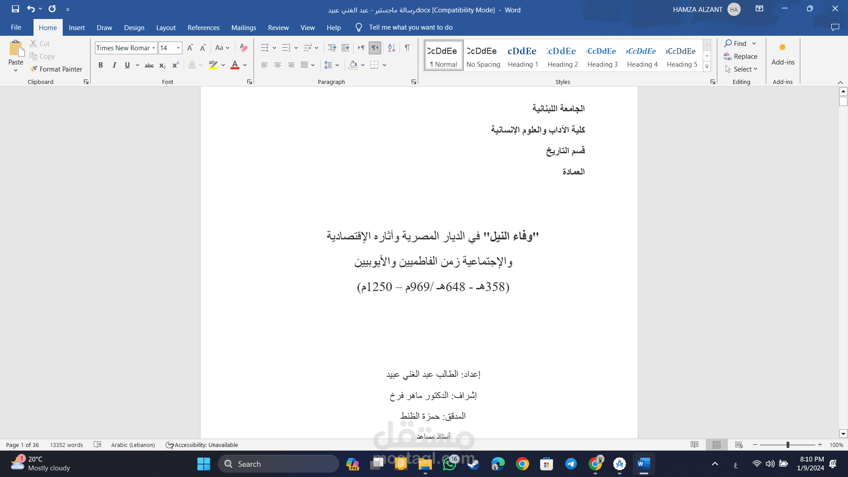848x477 pixels.
Task: Open Telegram from the taskbar
Action: [x=571, y=464]
